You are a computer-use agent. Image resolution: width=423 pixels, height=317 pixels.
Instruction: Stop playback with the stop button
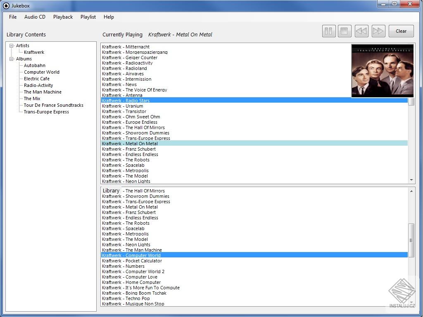click(345, 31)
